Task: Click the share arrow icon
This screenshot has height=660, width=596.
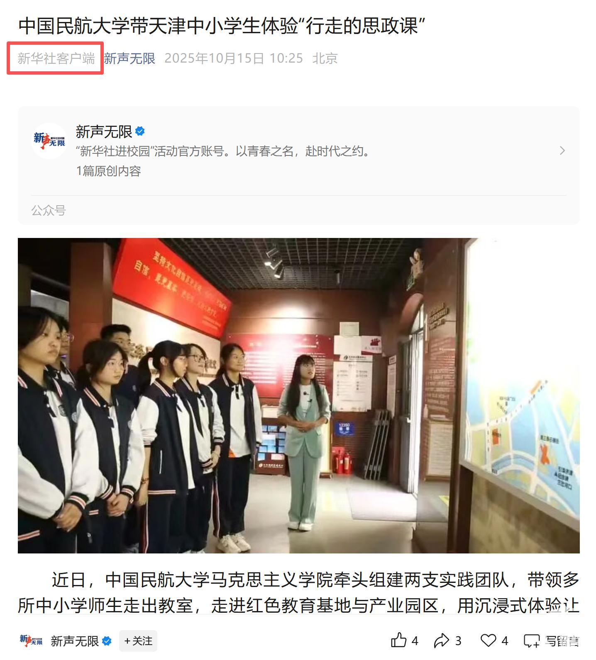Action: coord(442,641)
